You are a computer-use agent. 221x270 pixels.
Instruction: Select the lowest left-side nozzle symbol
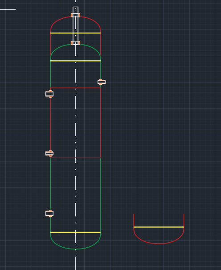(49, 213)
